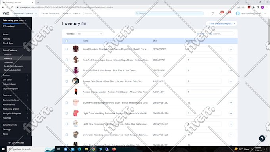Click Quick Access at sidebar bottom
270x152 pixels.
16,142
